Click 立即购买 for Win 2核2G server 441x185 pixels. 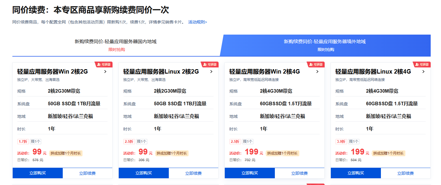[38, 173]
